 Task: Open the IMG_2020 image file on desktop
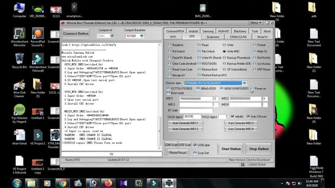[x=203, y=10]
